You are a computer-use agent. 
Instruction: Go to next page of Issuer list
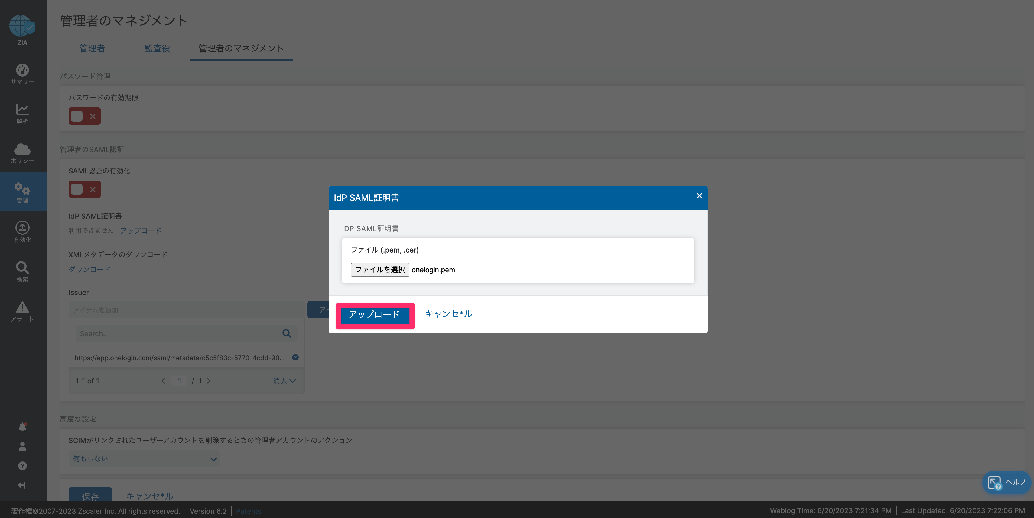(x=209, y=381)
